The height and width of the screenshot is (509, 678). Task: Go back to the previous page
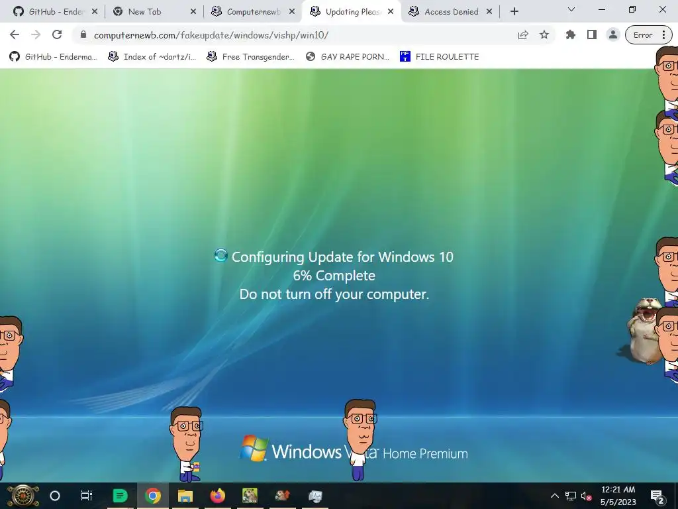point(15,34)
